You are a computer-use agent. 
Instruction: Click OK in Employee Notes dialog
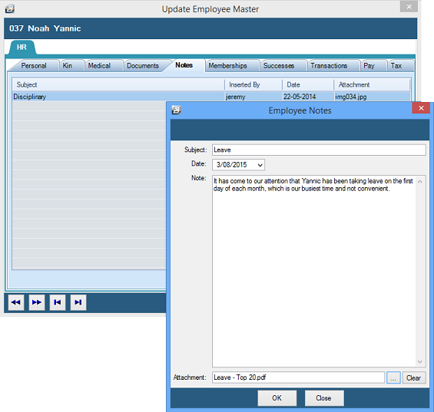(277, 398)
